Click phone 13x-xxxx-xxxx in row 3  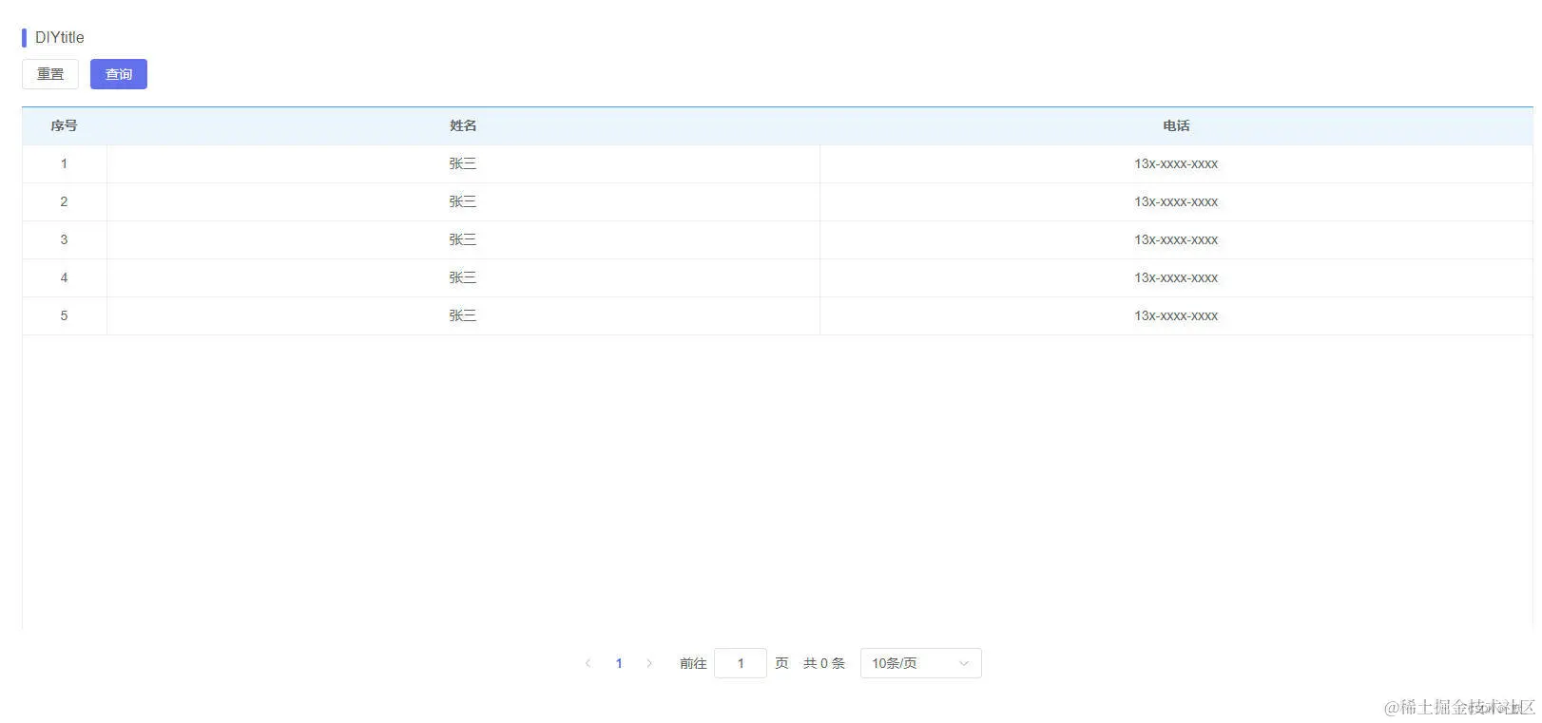click(1176, 239)
